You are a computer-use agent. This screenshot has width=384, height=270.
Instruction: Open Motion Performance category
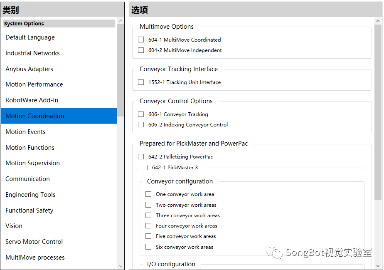59,84
